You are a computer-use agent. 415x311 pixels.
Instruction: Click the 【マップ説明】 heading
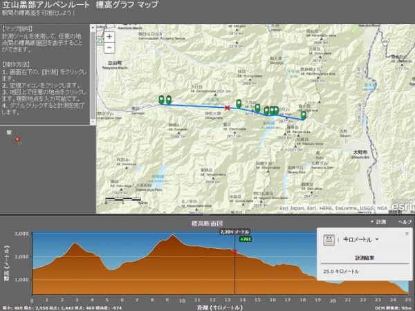[17, 28]
